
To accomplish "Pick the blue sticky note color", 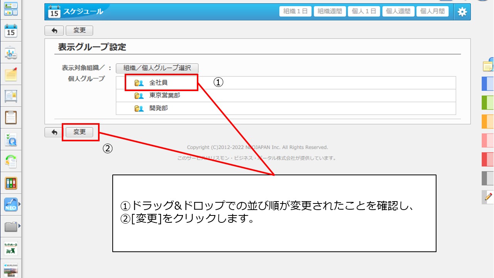I will point(488,83).
